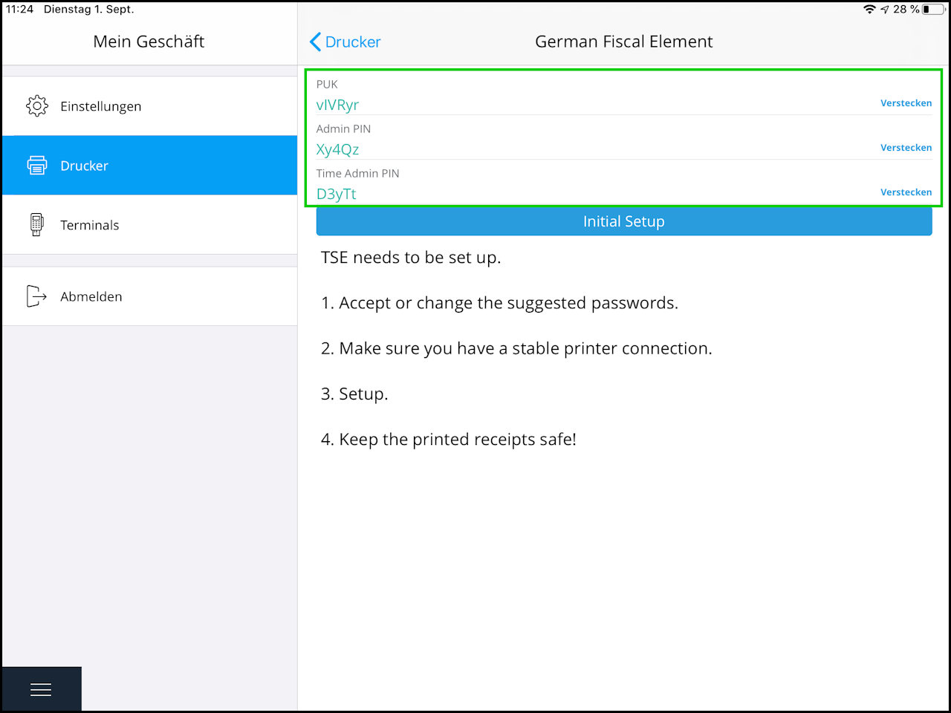Select the Terminals menu entry

click(x=149, y=225)
